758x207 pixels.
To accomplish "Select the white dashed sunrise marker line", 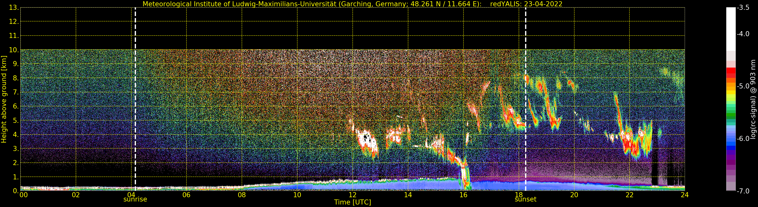I will (135, 99).
